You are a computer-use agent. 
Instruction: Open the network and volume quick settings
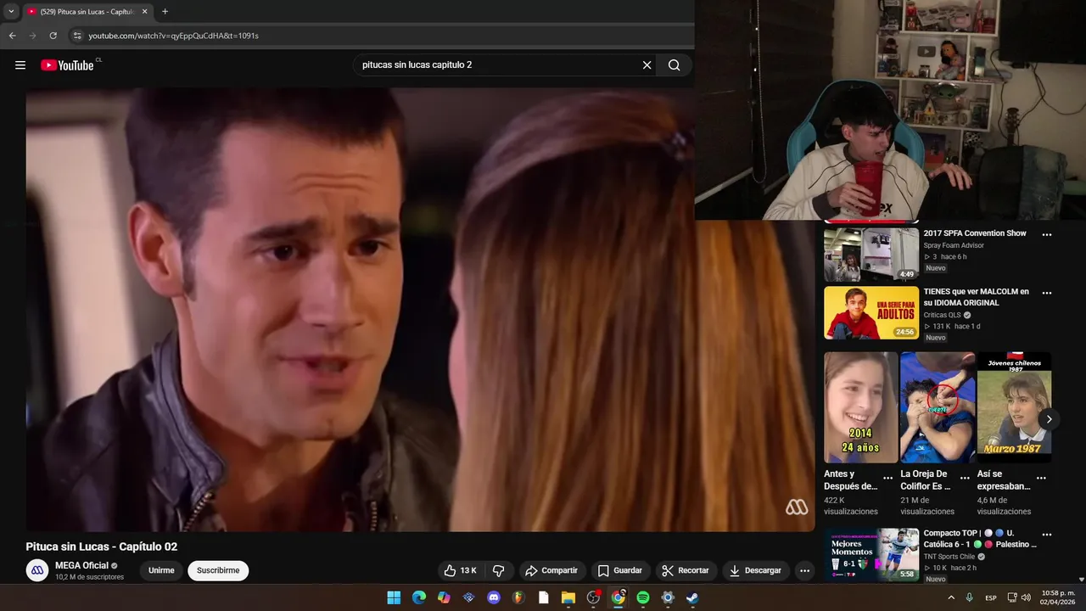(1020, 597)
